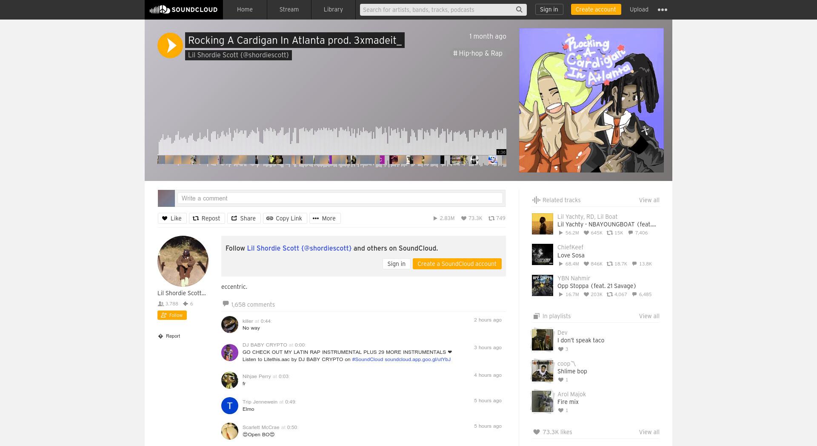This screenshot has height=446, width=817.
Task: Click Sign in inside the follow prompt
Action: coord(396,264)
